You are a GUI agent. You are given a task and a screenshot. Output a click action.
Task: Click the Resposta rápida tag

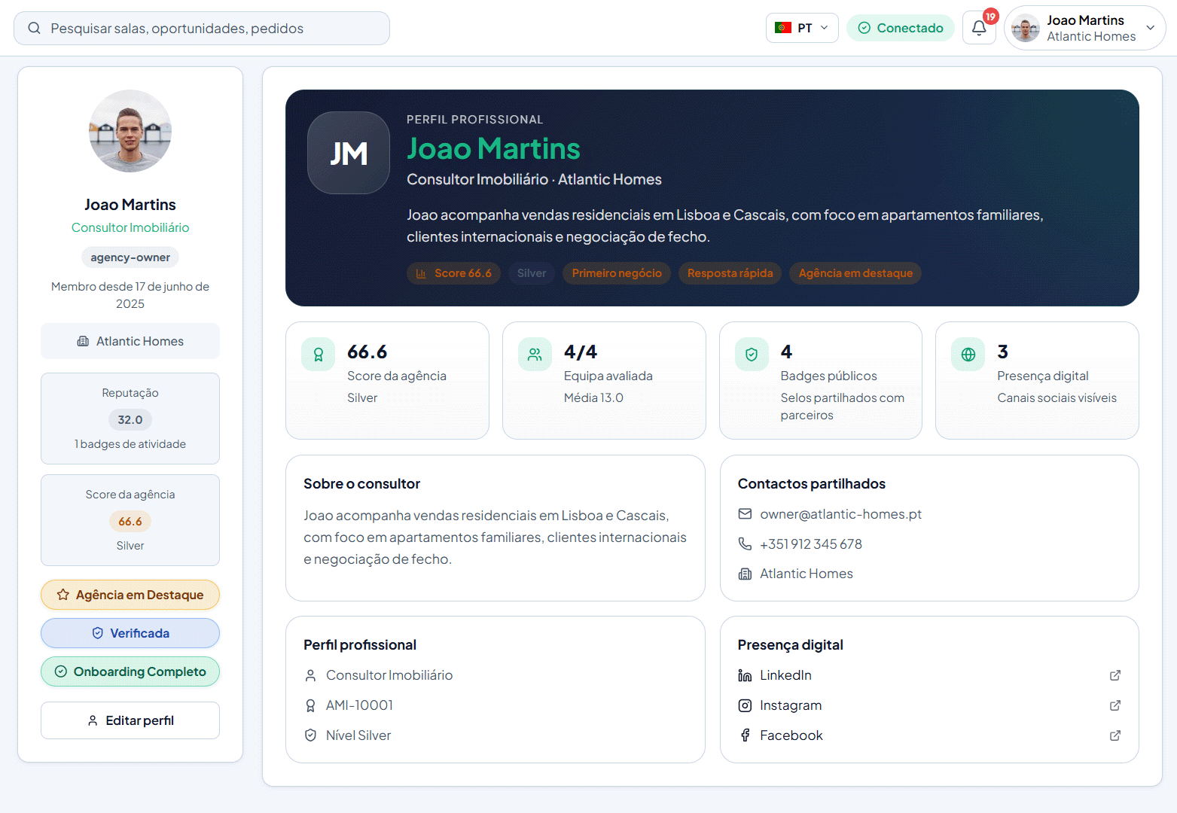[x=730, y=273]
